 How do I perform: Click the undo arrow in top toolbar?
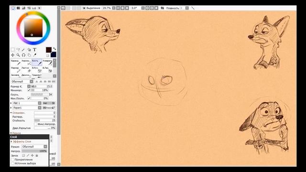63,8
